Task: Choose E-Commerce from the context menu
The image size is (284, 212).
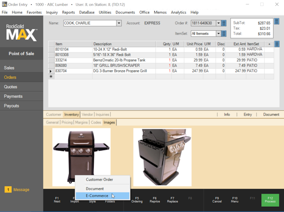Action: tap(97, 195)
